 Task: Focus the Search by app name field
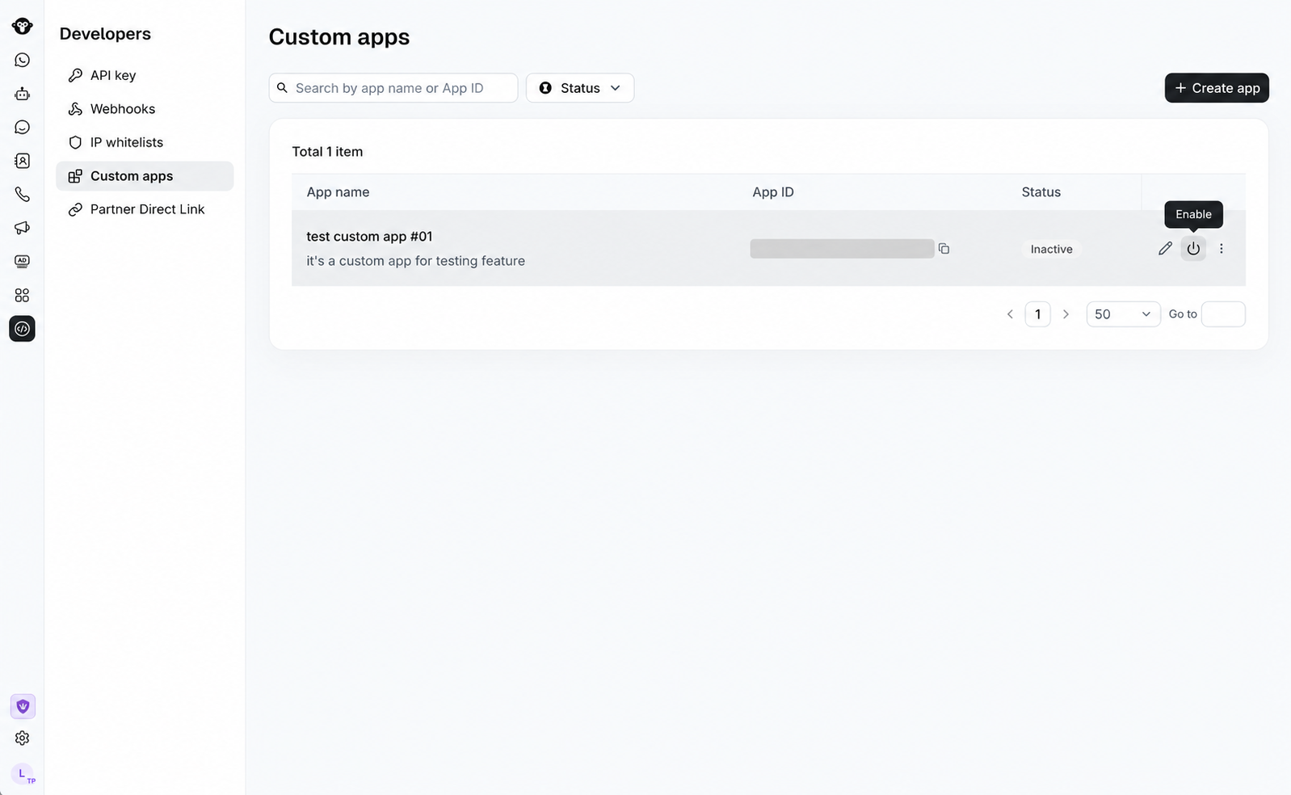tap(393, 88)
